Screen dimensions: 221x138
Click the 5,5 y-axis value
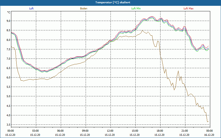[x=9, y=87]
